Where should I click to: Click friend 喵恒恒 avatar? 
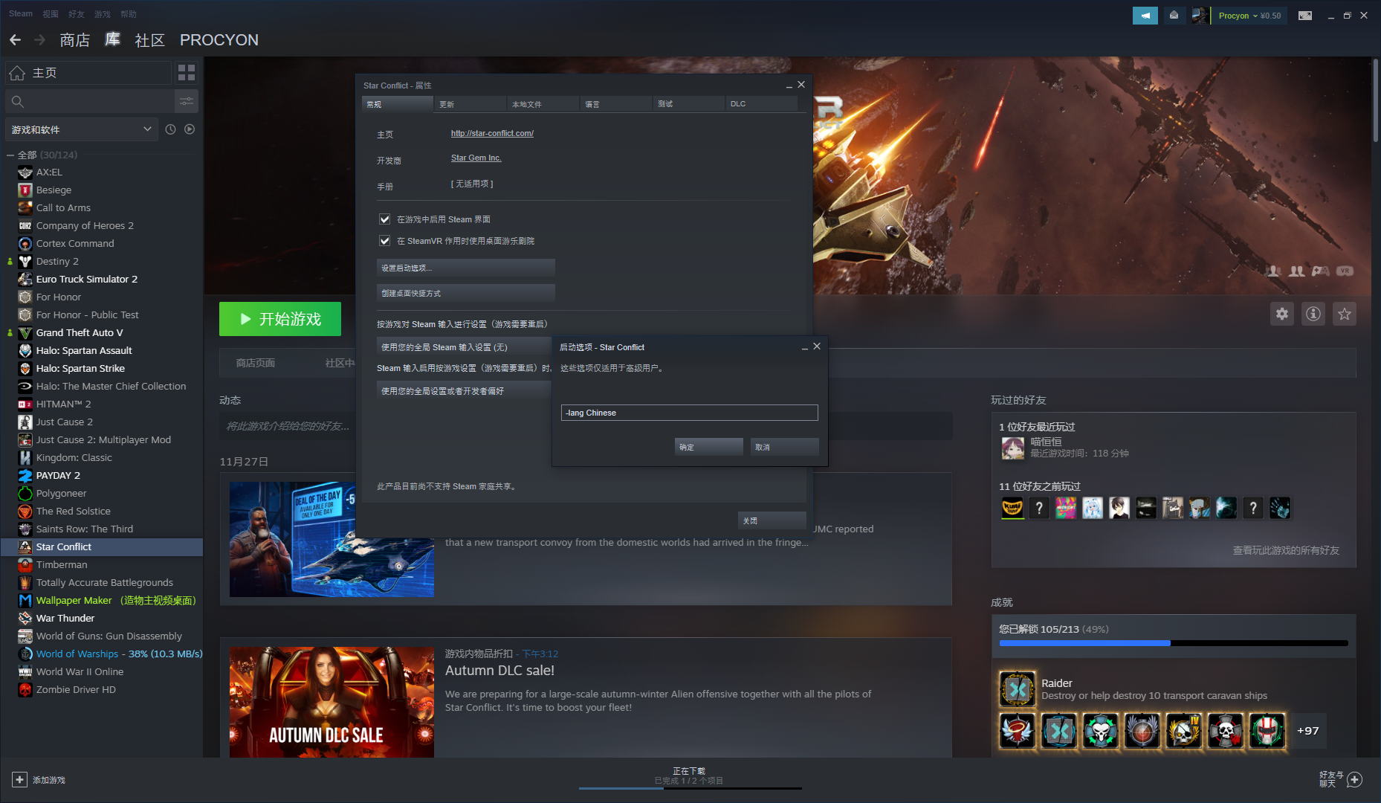coord(1012,448)
